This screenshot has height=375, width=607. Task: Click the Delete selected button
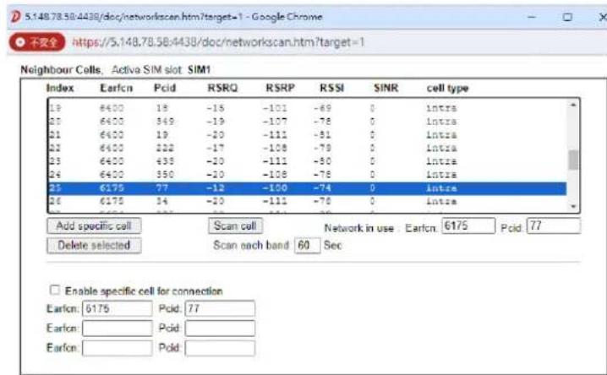point(94,245)
